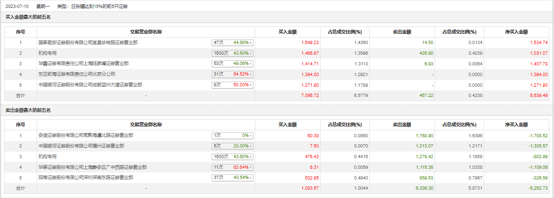The height and width of the screenshot is (198, 554).
Task: Expand the 53次 49.06% stats box
Action: click(x=233, y=64)
